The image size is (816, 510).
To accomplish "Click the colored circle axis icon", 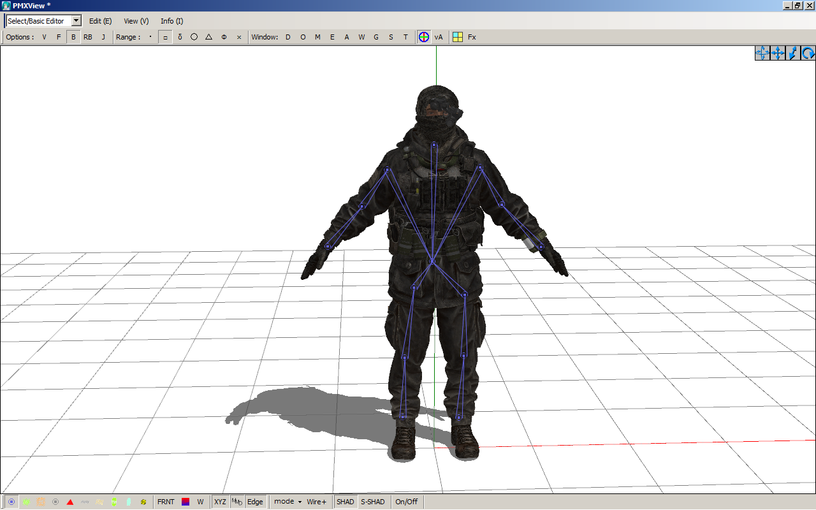I will [424, 37].
